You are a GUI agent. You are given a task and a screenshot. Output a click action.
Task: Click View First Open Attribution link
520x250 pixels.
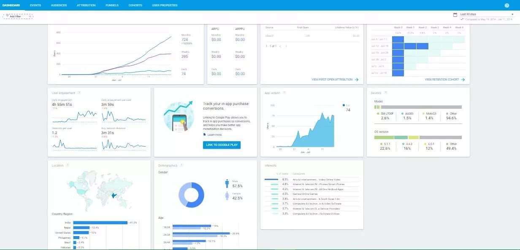pos(332,79)
